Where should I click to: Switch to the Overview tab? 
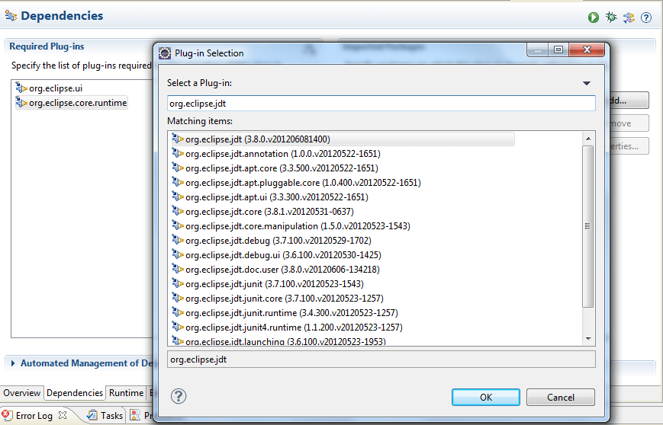pos(21,393)
